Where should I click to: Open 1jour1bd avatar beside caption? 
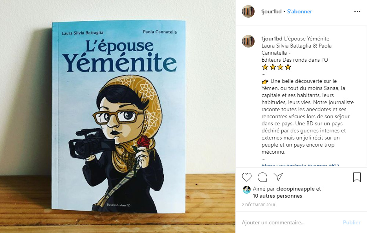pos(248,41)
